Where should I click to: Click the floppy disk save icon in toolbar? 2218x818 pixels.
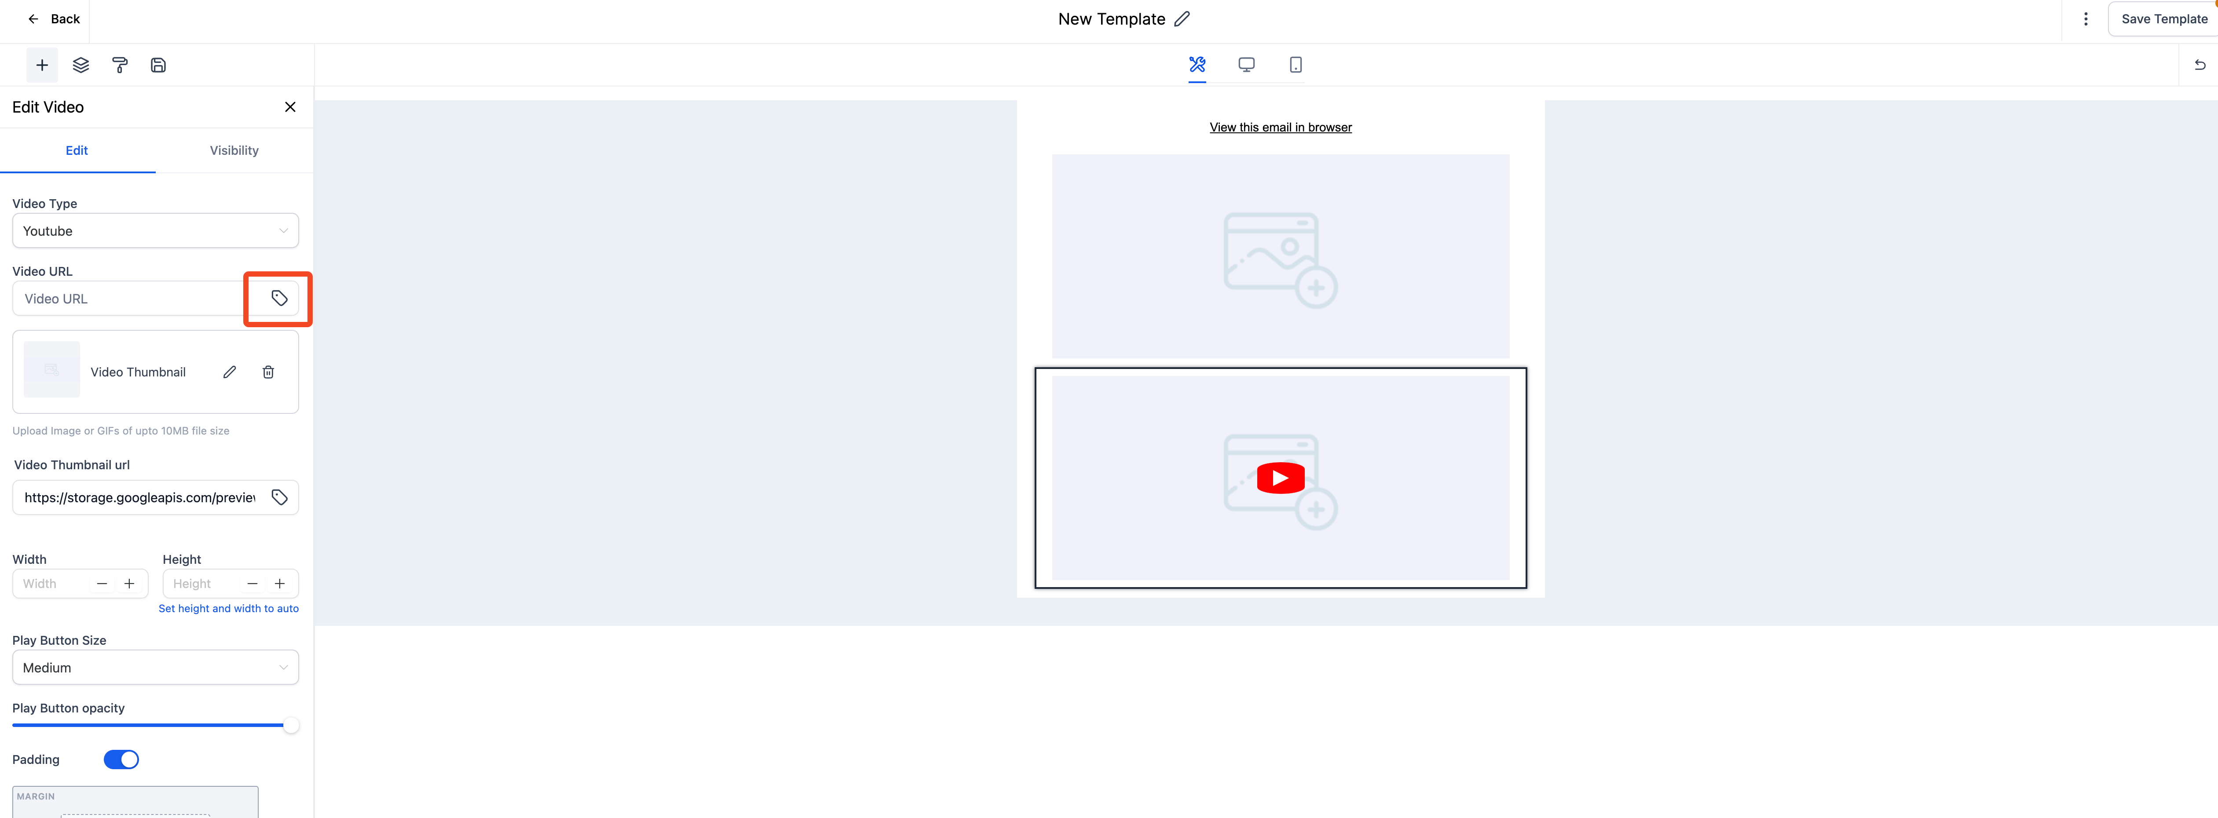[x=158, y=66]
